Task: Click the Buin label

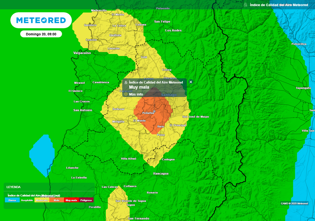Action: [161, 126]
